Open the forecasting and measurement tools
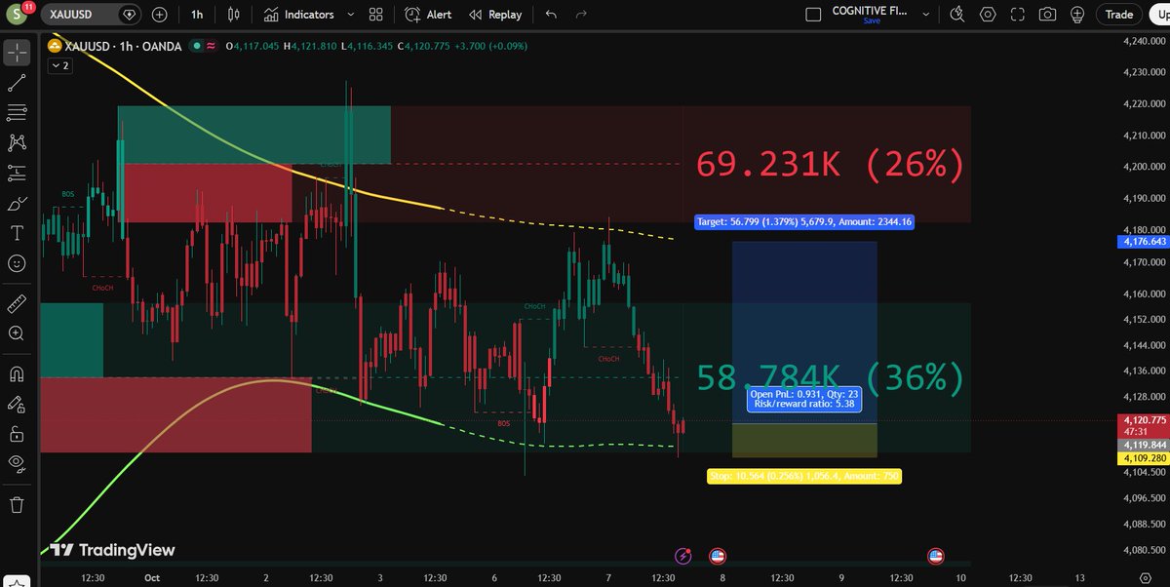 [x=17, y=174]
